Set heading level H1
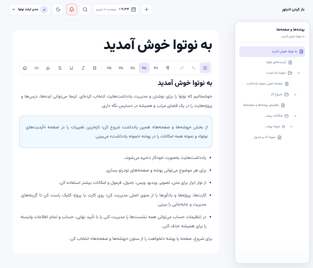Screen dimensions: 313x268 pos(156,68)
